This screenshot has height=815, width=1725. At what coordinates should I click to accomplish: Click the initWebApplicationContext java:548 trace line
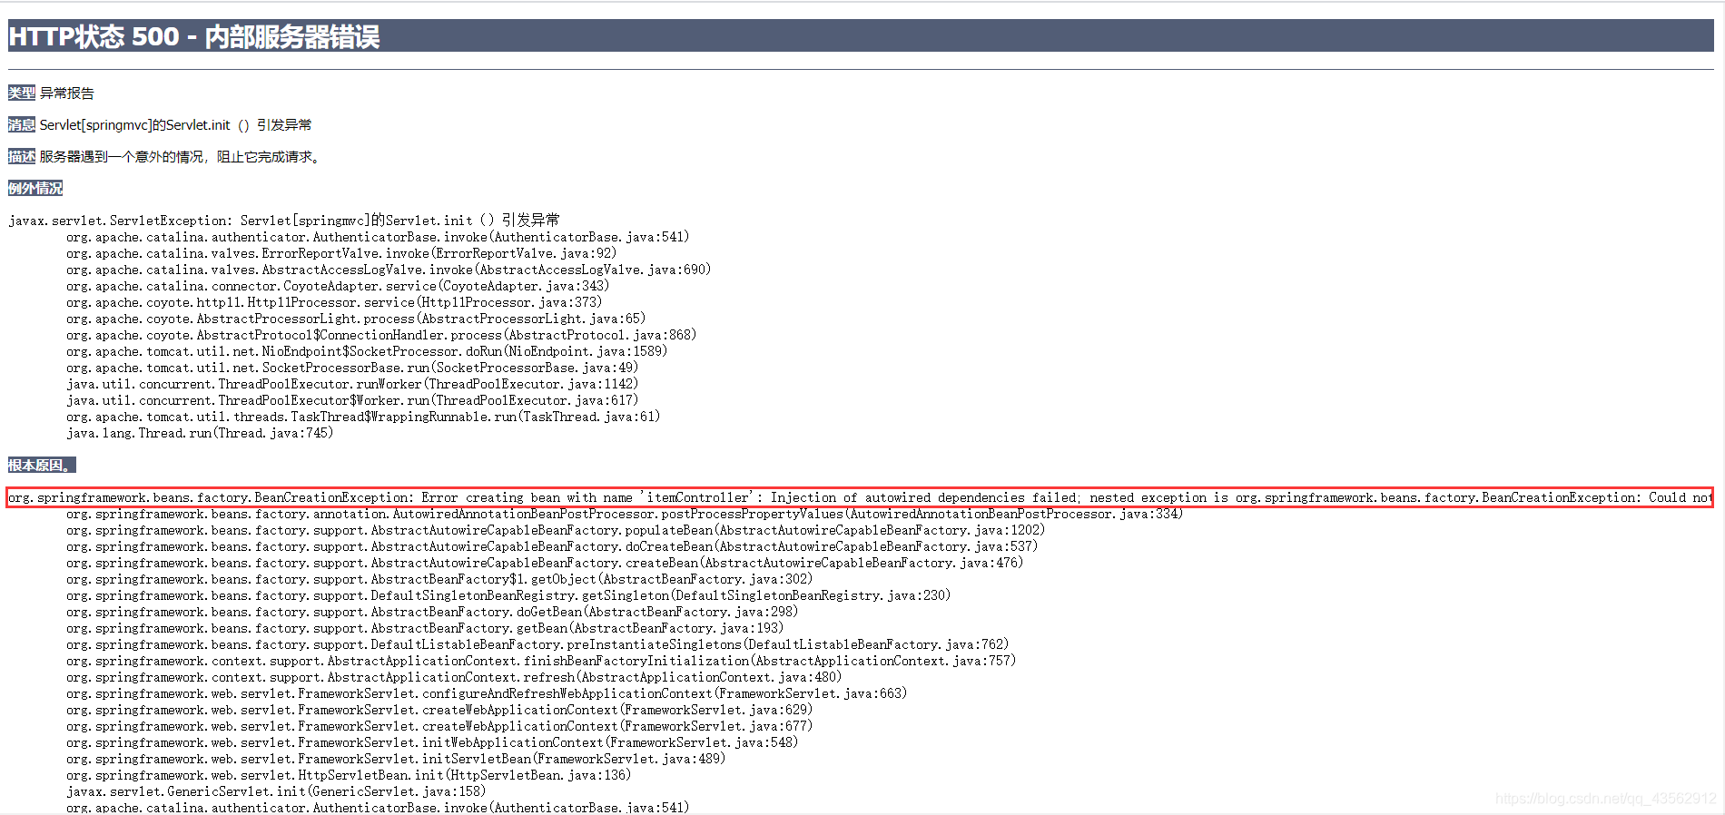point(432,742)
